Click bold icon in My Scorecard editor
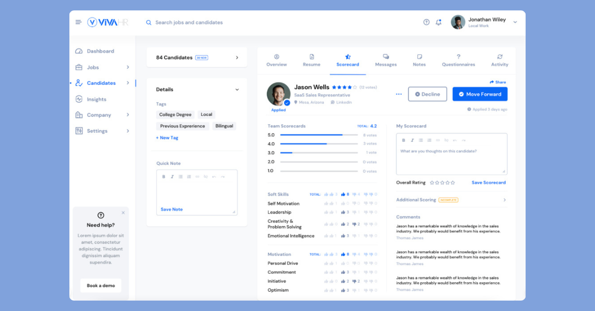Image resolution: width=595 pixels, height=311 pixels. coord(404,140)
